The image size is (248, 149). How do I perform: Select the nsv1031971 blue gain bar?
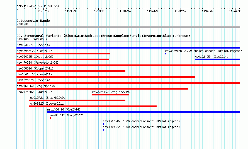point(128,48)
